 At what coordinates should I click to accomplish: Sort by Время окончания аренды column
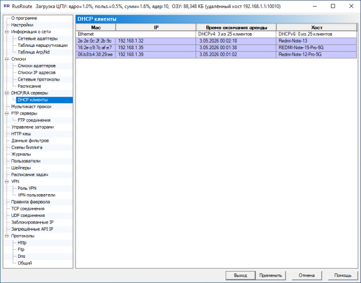tap(236, 28)
